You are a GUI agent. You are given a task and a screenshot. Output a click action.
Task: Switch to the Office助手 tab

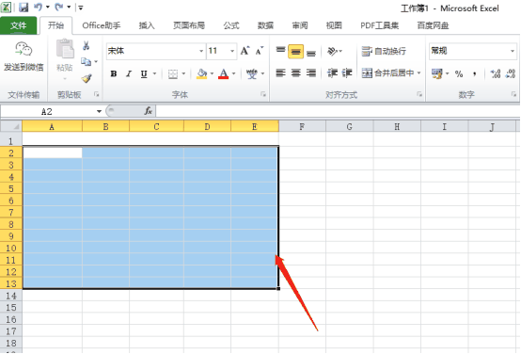(102, 25)
